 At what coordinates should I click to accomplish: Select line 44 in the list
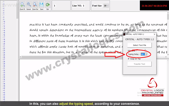click(4, 97)
